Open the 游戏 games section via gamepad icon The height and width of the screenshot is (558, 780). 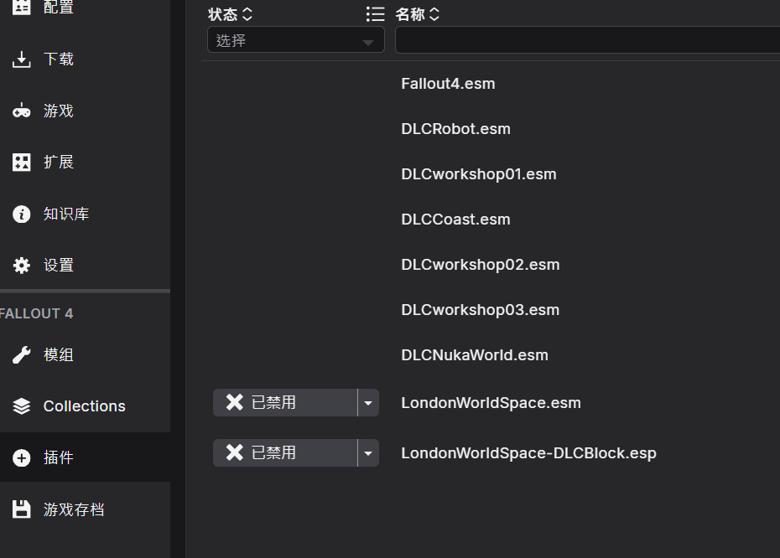[x=21, y=110]
